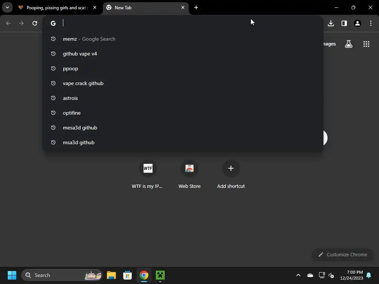
Task: Choose the 'msa3d github' suggestion
Action: pos(183,142)
